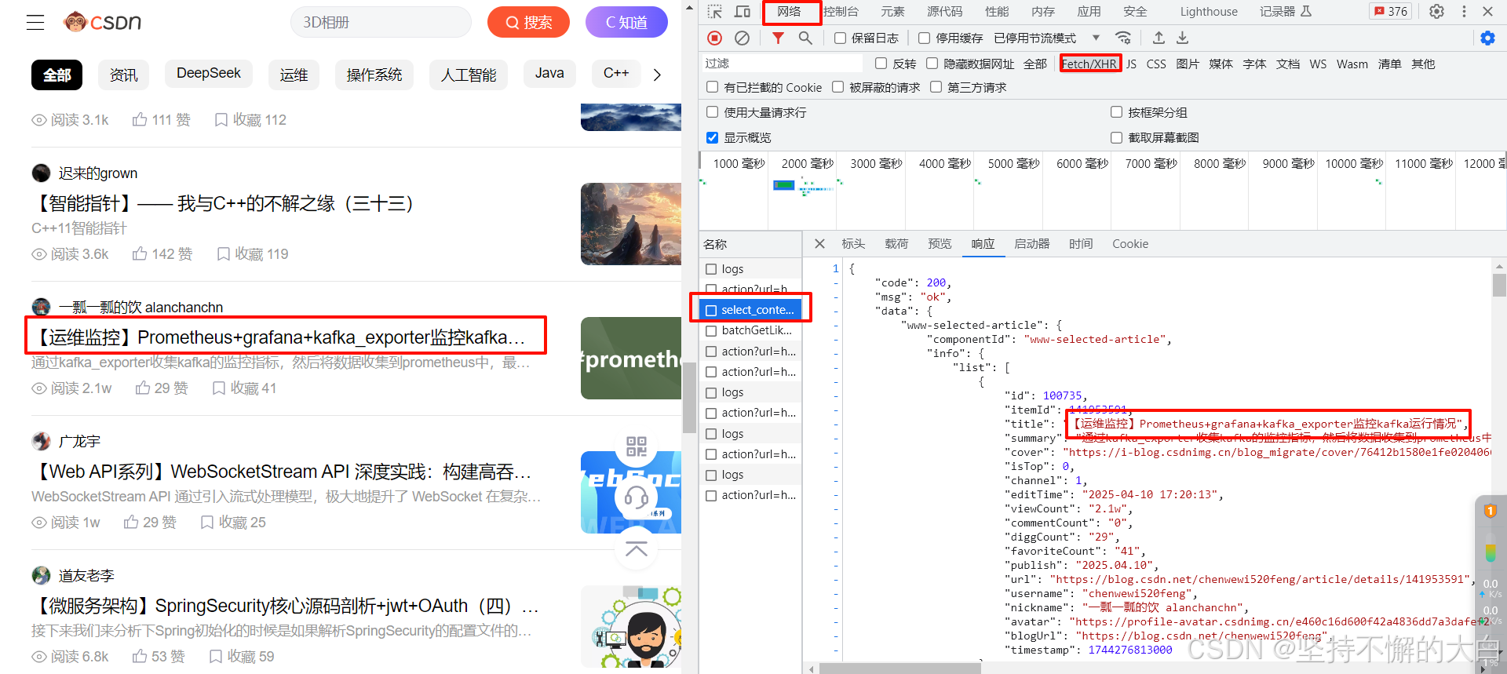
Task: Open the 已停用节流模式 throttling dropdown
Action: pyautogui.click(x=1047, y=38)
